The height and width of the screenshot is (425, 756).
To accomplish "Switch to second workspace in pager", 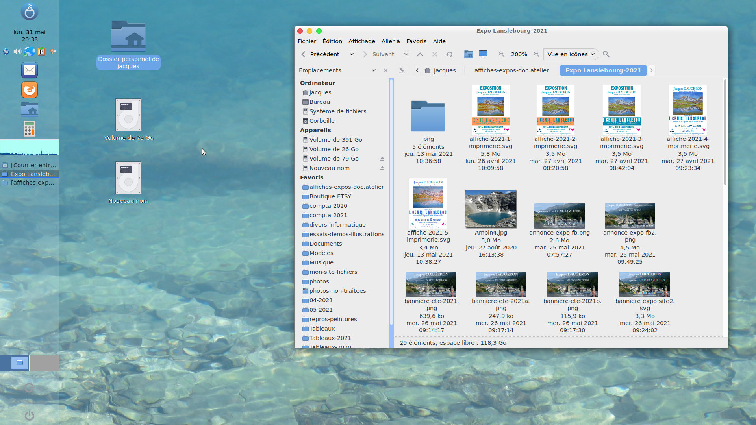I will [x=44, y=363].
